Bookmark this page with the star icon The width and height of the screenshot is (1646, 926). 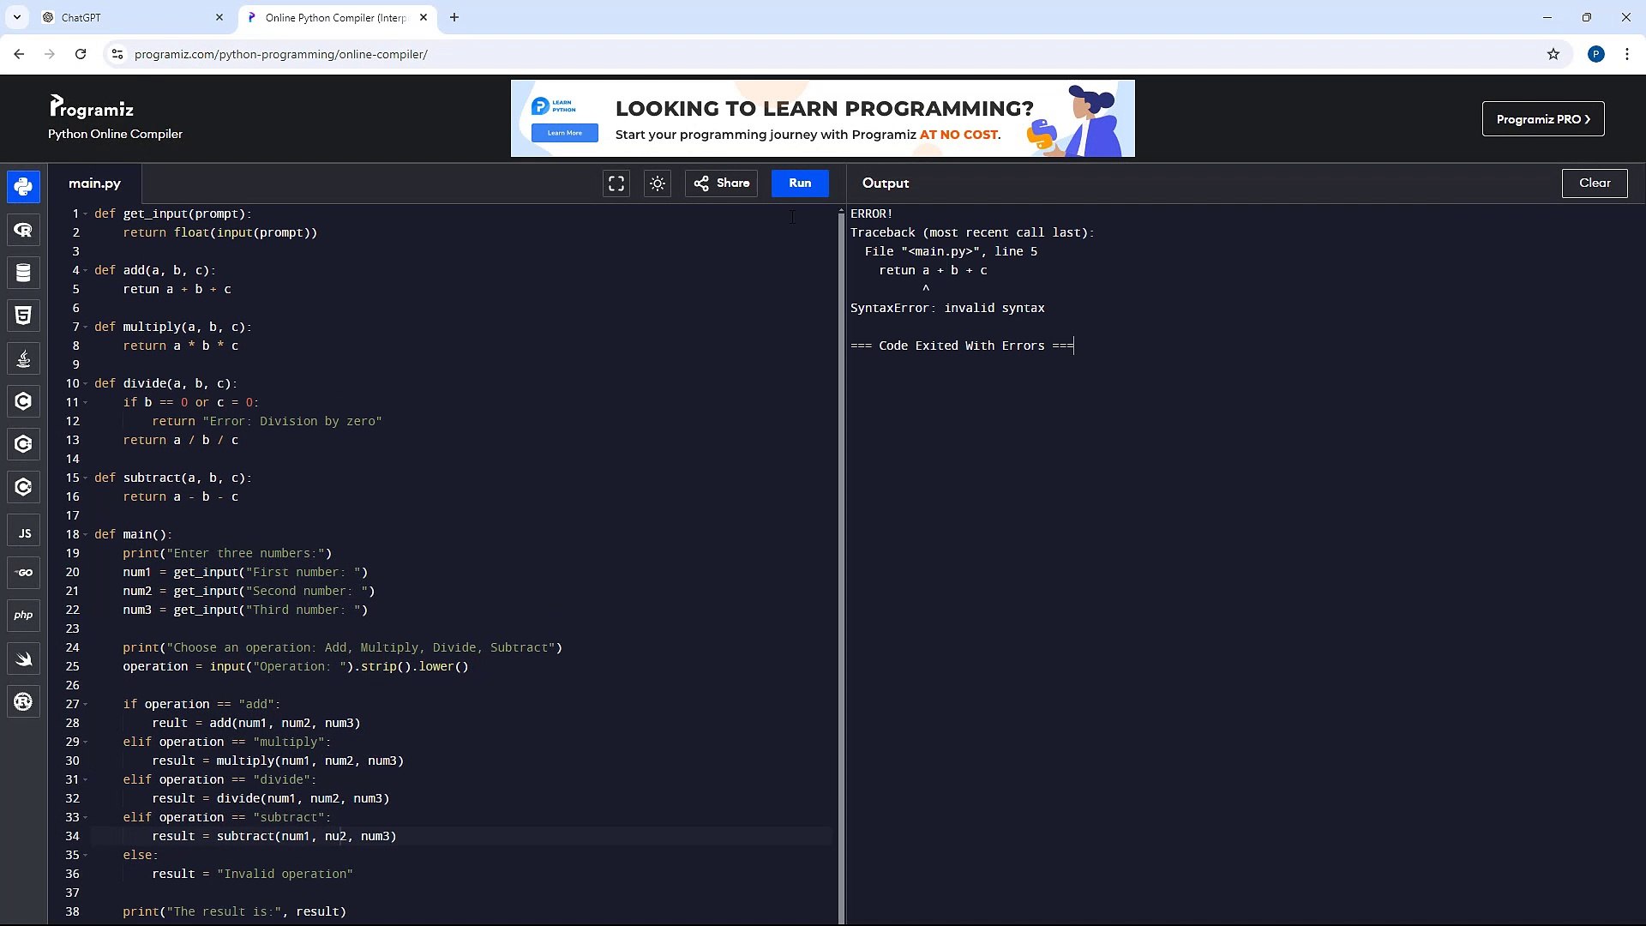(x=1553, y=53)
